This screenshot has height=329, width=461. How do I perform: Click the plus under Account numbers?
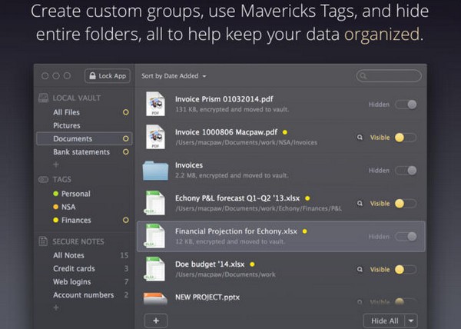55,307
